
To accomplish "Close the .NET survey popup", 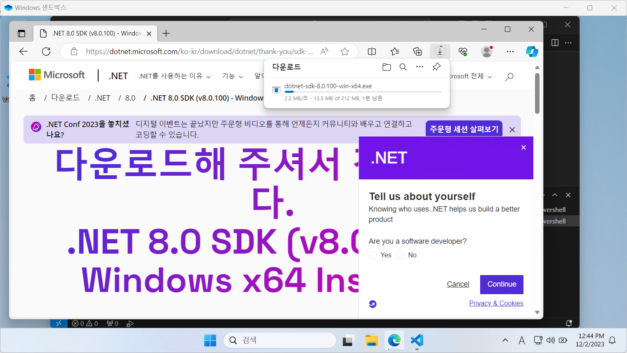I will (523, 148).
